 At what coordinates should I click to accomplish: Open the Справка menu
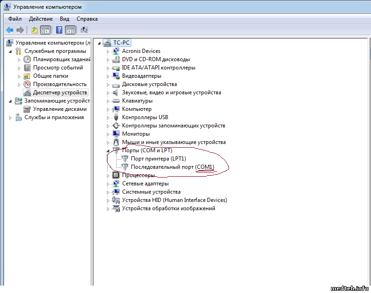[87, 19]
